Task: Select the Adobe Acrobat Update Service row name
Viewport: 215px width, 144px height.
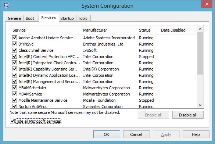Action: (46, 38)
